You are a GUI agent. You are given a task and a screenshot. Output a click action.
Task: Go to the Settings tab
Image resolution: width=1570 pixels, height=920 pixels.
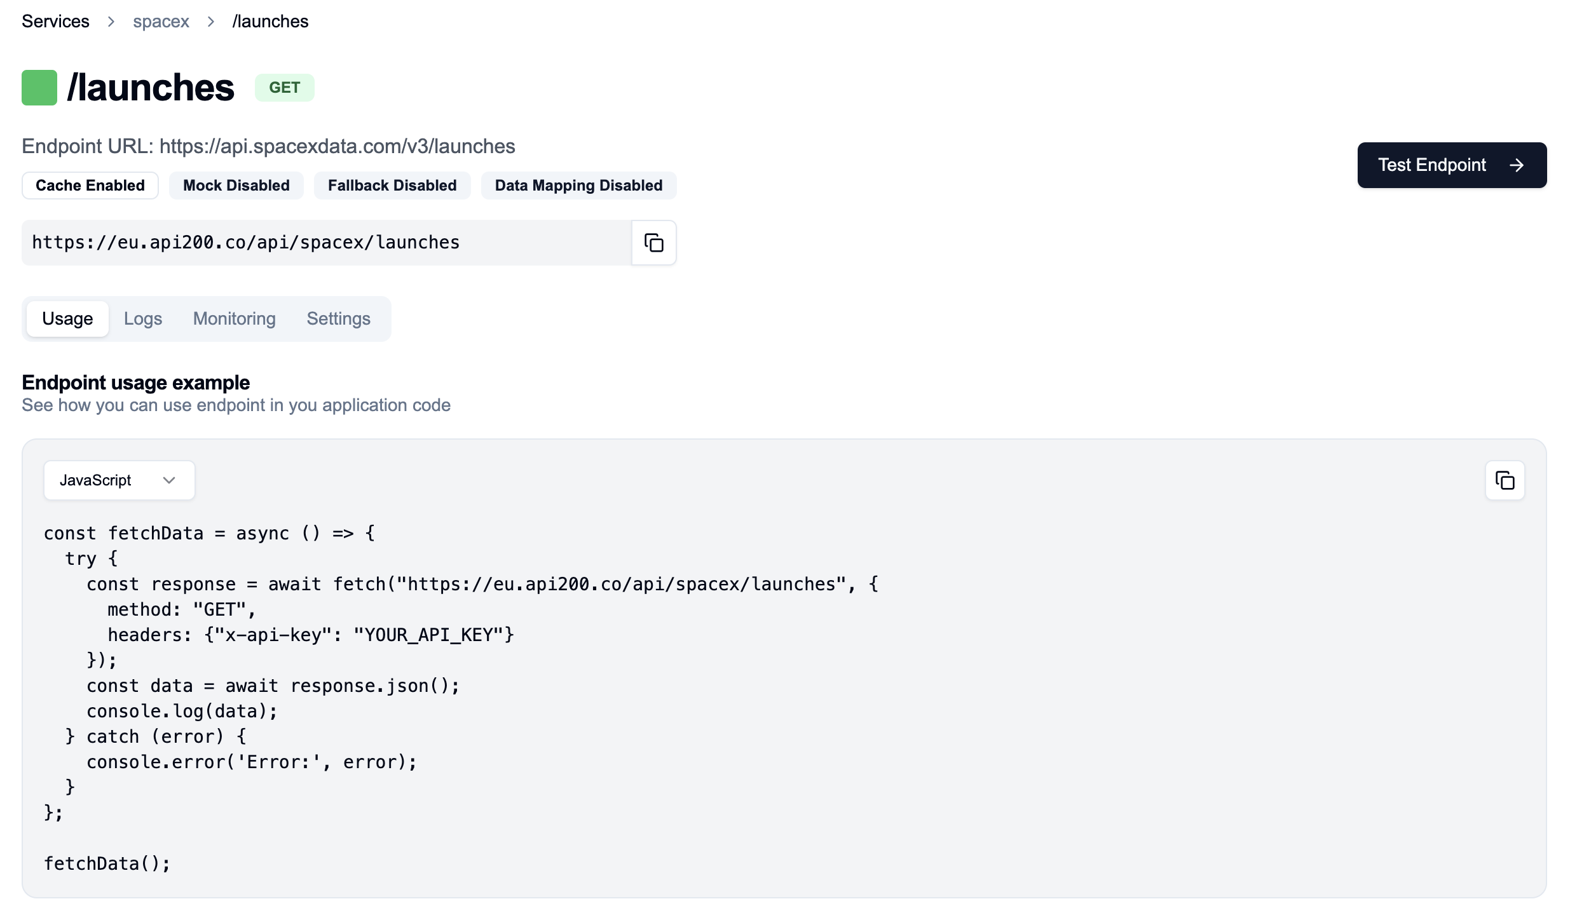(338, 319)
